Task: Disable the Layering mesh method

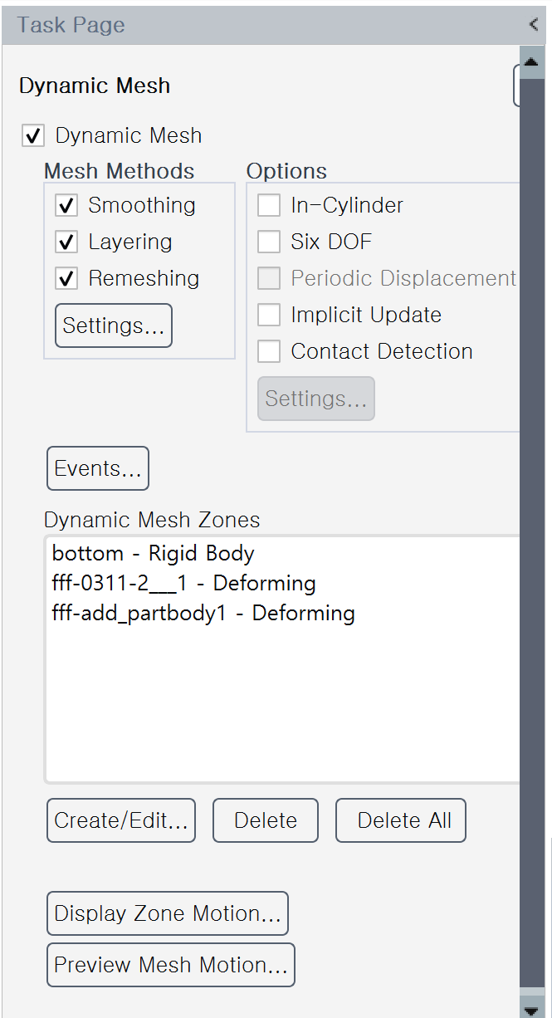Action: click(66, 242)
